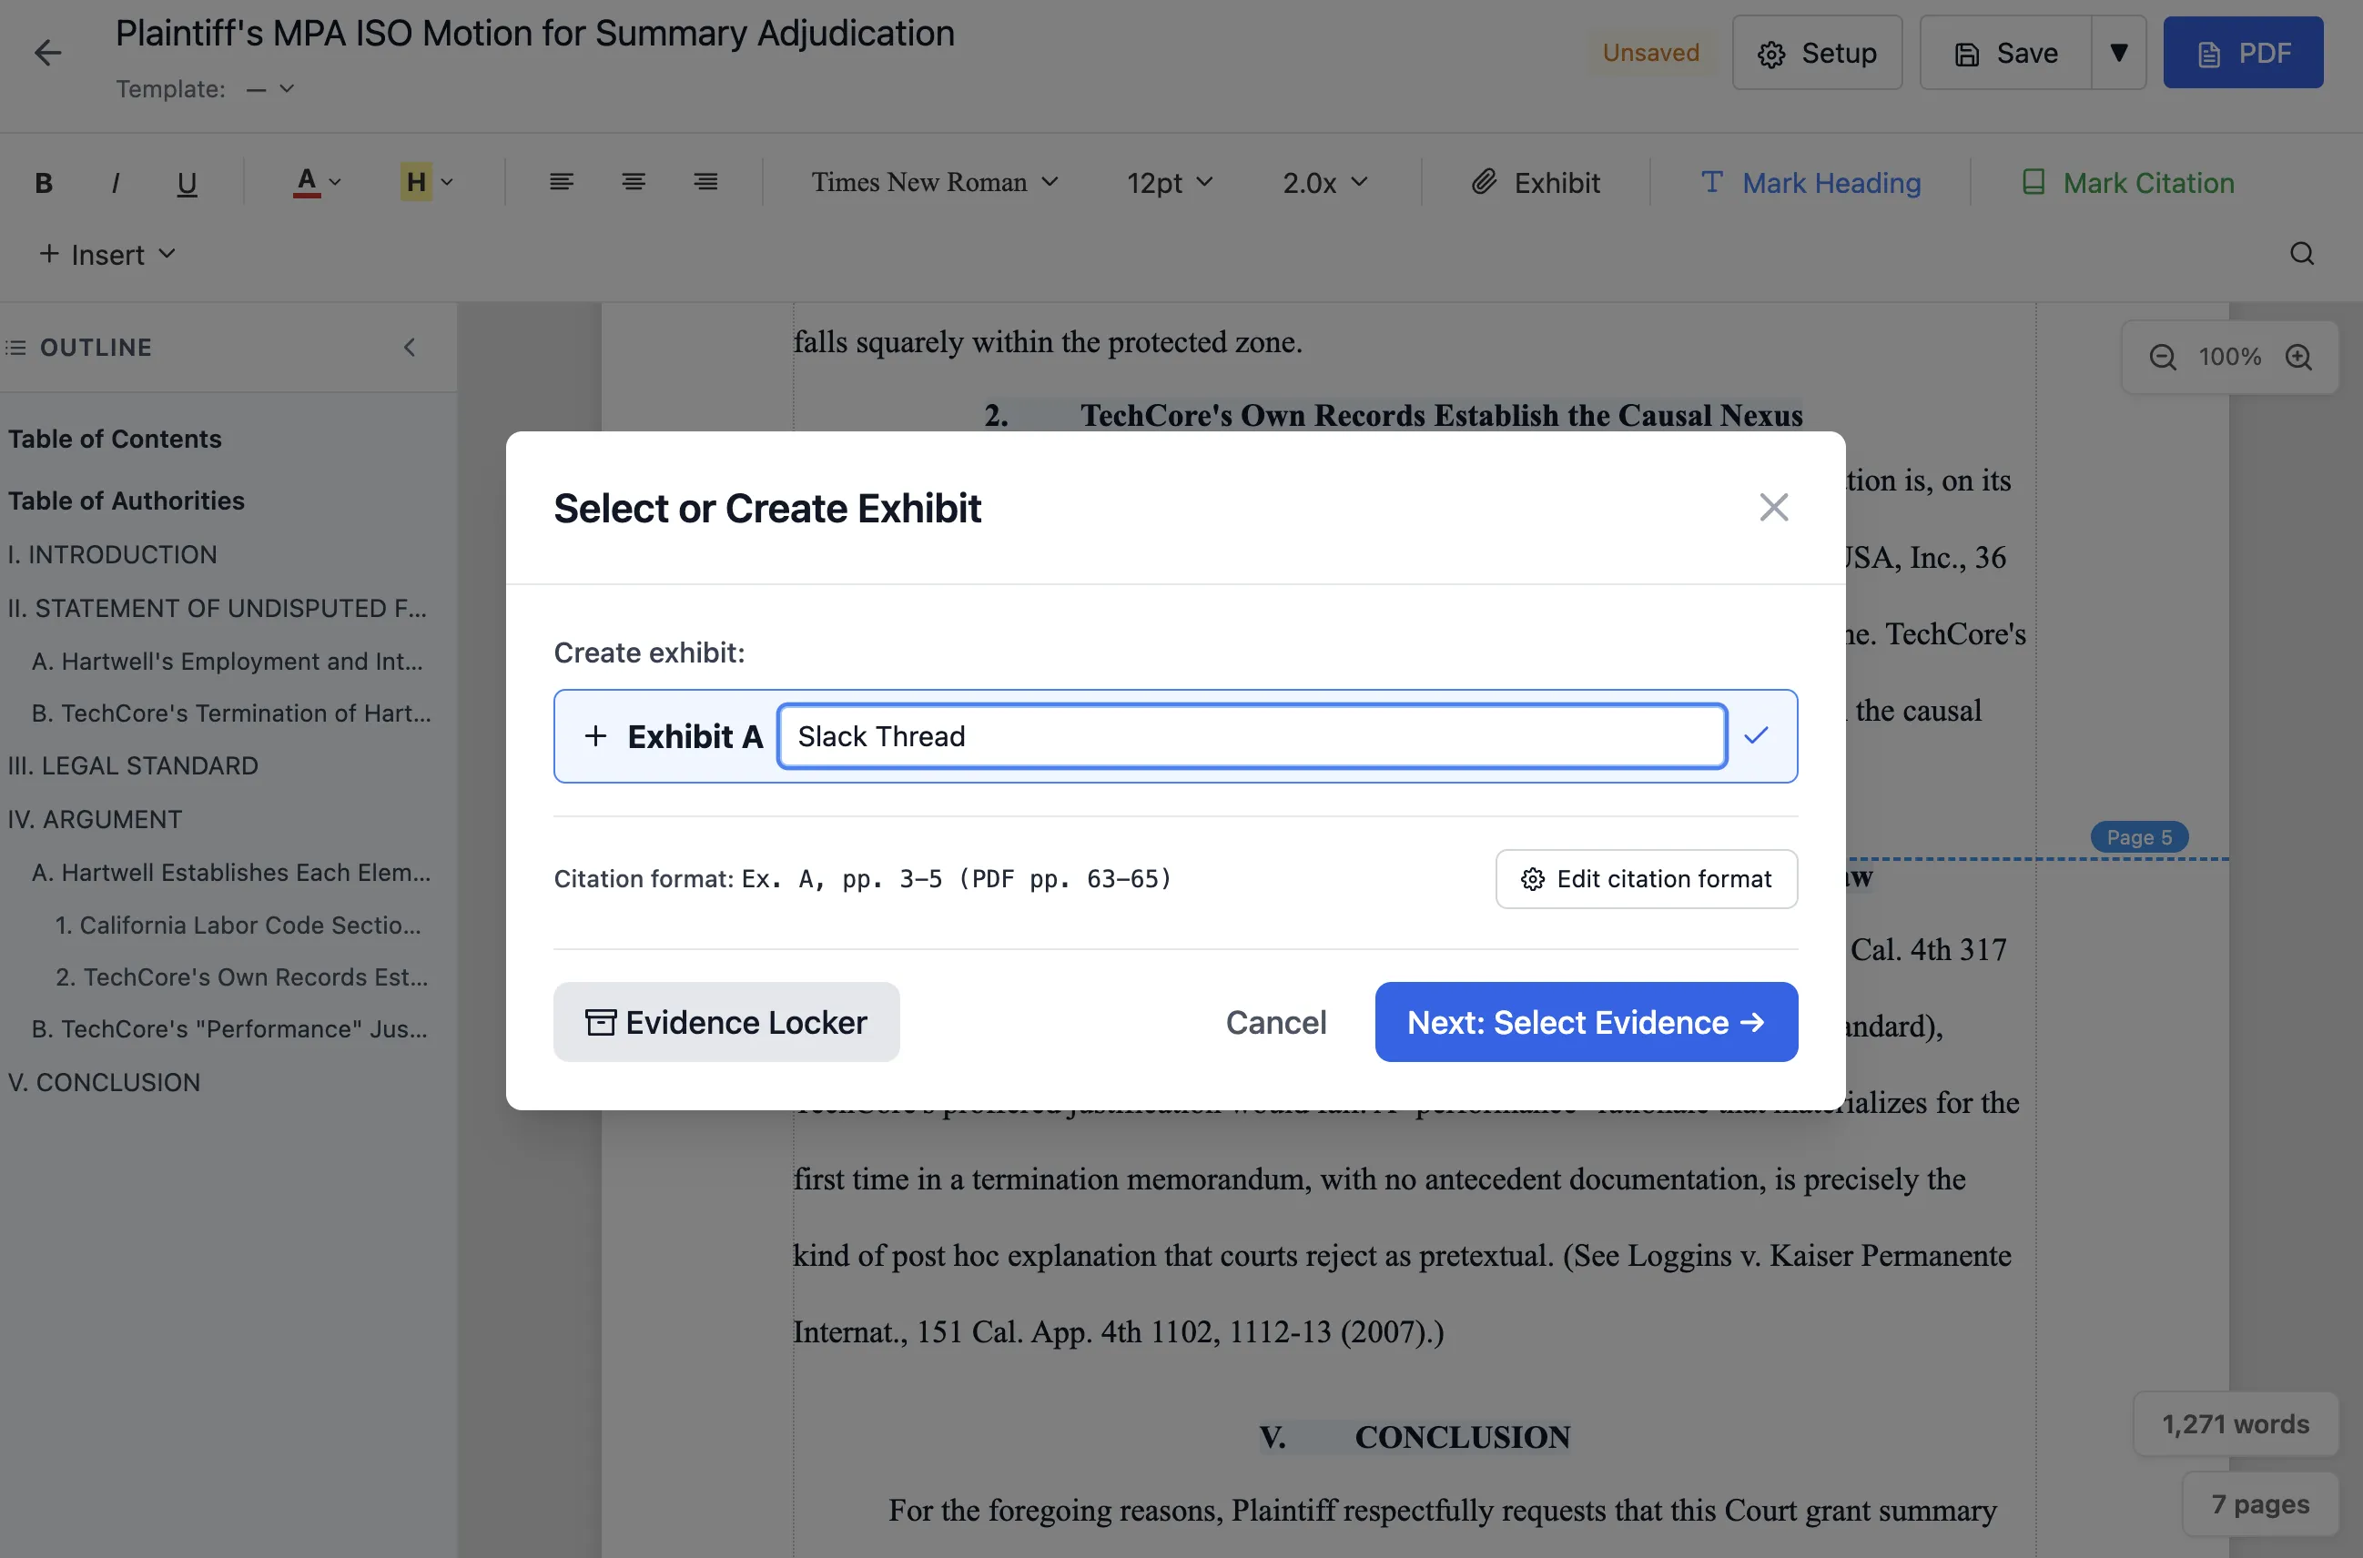This screenshot has height=1558, width=2363.
Task: Open document search magnifier icon
Action: [x=2301, y=255]
